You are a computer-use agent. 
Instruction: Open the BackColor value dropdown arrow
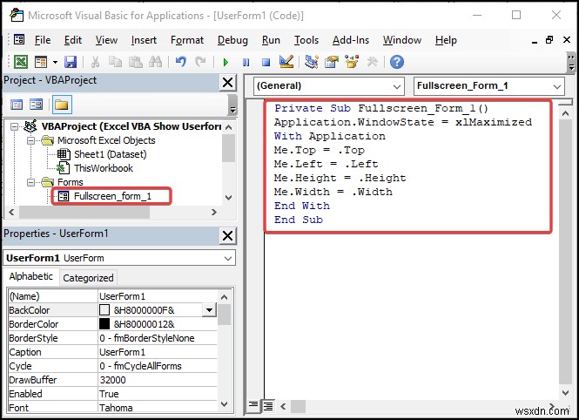209,310
